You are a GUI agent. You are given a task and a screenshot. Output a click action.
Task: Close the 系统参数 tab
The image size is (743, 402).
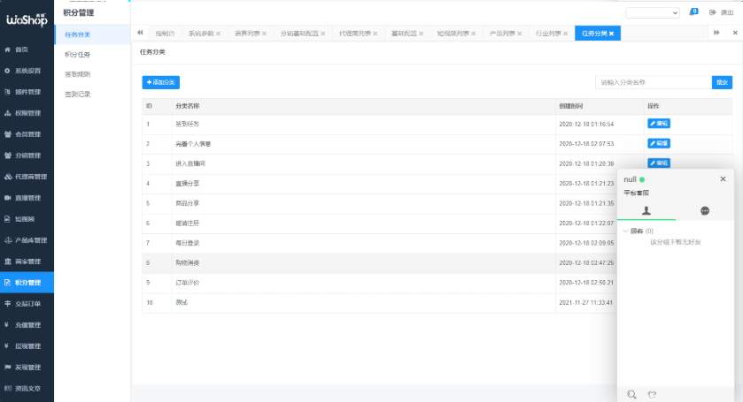pyautogui.click(x=219, y=34)
